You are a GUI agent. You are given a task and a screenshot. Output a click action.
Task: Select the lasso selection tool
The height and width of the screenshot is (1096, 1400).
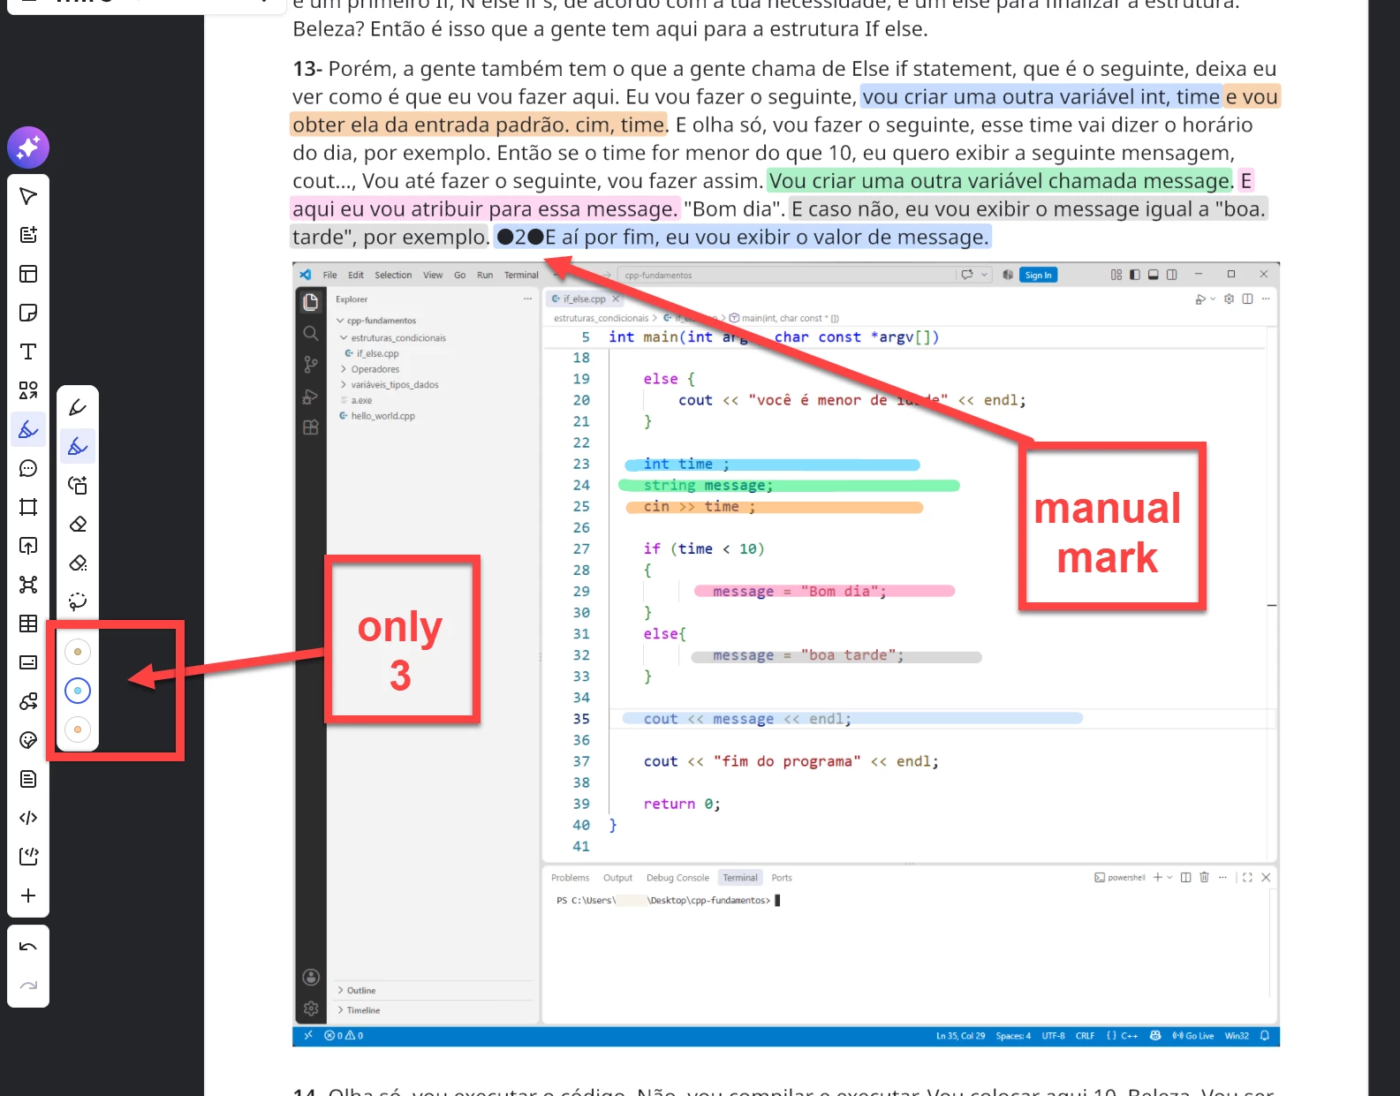pyautogui.click(x=78, y=602)
